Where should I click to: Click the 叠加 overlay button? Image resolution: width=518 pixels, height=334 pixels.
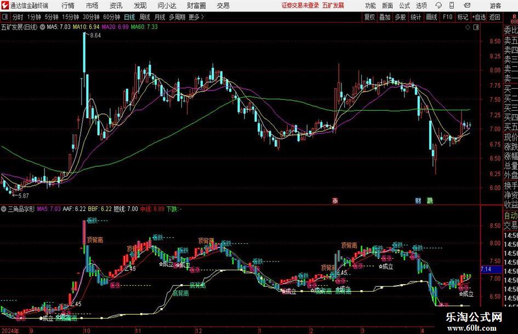(385, 17)
